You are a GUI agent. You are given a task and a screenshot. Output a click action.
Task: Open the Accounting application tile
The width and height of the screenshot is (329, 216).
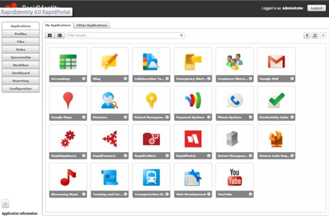(x=68, y=65)
